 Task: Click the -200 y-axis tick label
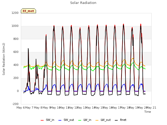click(15, 104)
